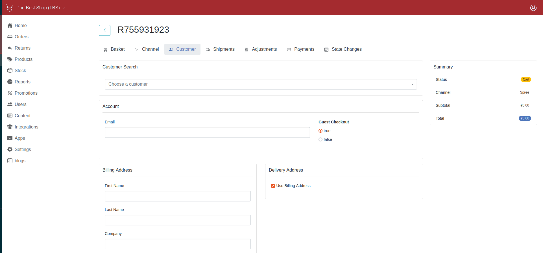543x253 pixels.
Task: Select the Guest Checkout false radio button
Action: [320, 139]
